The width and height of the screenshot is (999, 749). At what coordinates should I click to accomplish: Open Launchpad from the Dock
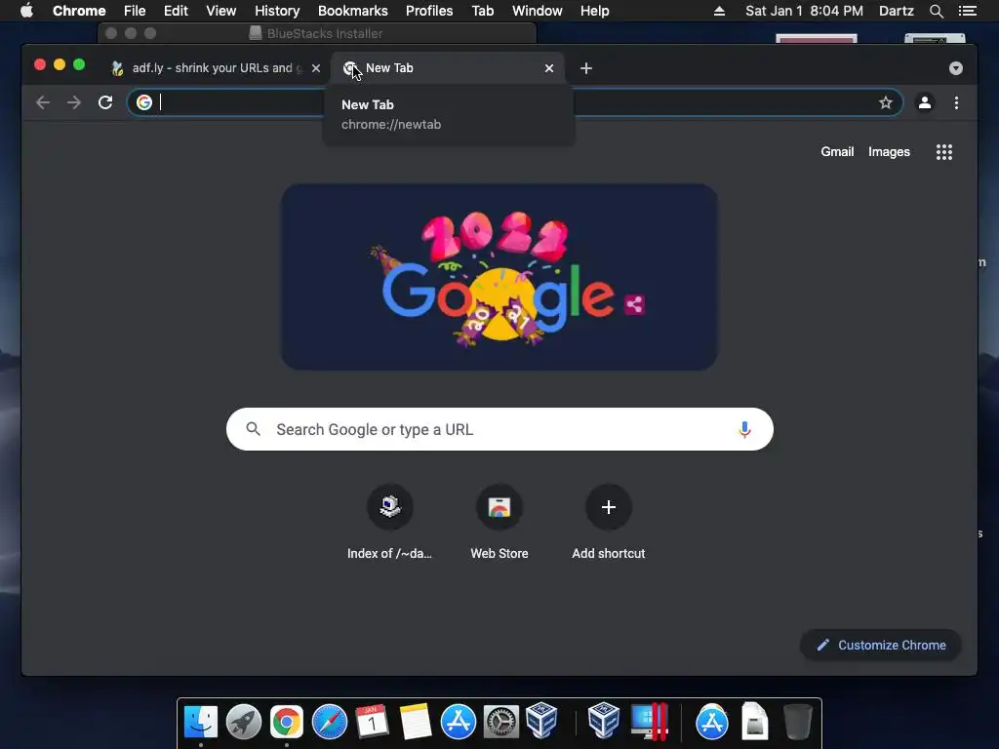[243, 722]
